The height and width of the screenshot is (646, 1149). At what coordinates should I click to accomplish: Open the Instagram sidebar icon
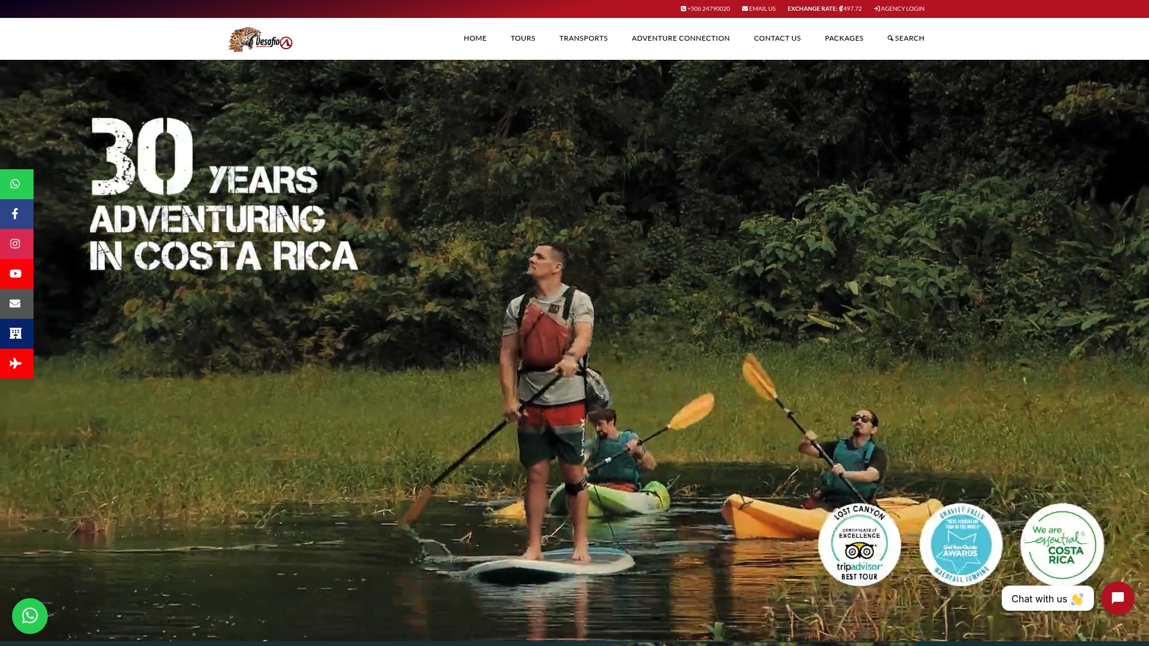pyautogui.click(x=16, y=244)
